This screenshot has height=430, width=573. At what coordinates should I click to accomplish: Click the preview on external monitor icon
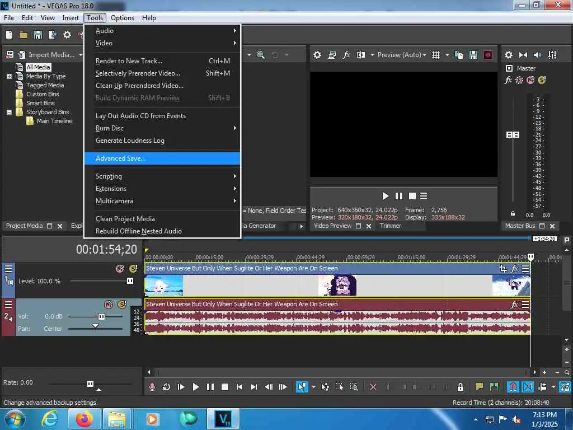pos(332,55)
